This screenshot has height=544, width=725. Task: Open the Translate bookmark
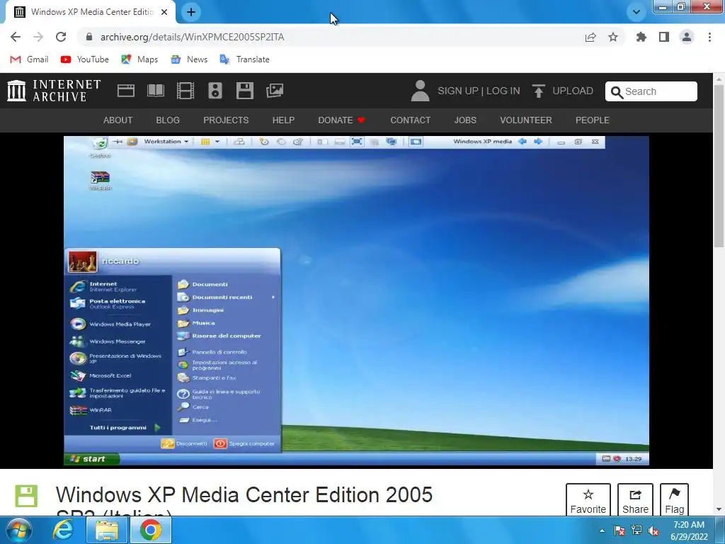point(244,59)
